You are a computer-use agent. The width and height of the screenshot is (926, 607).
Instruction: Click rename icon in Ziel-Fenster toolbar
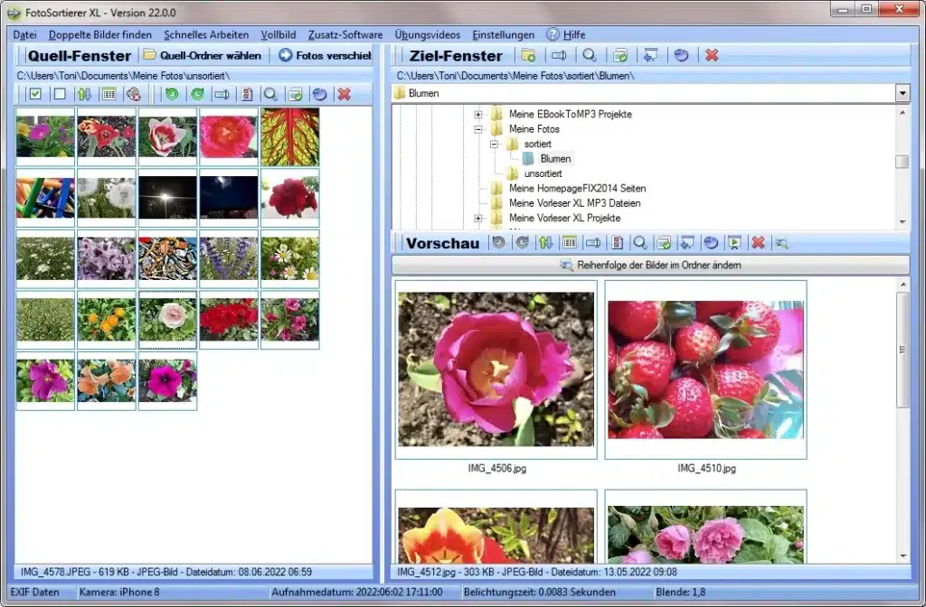(x=559, y=55)
